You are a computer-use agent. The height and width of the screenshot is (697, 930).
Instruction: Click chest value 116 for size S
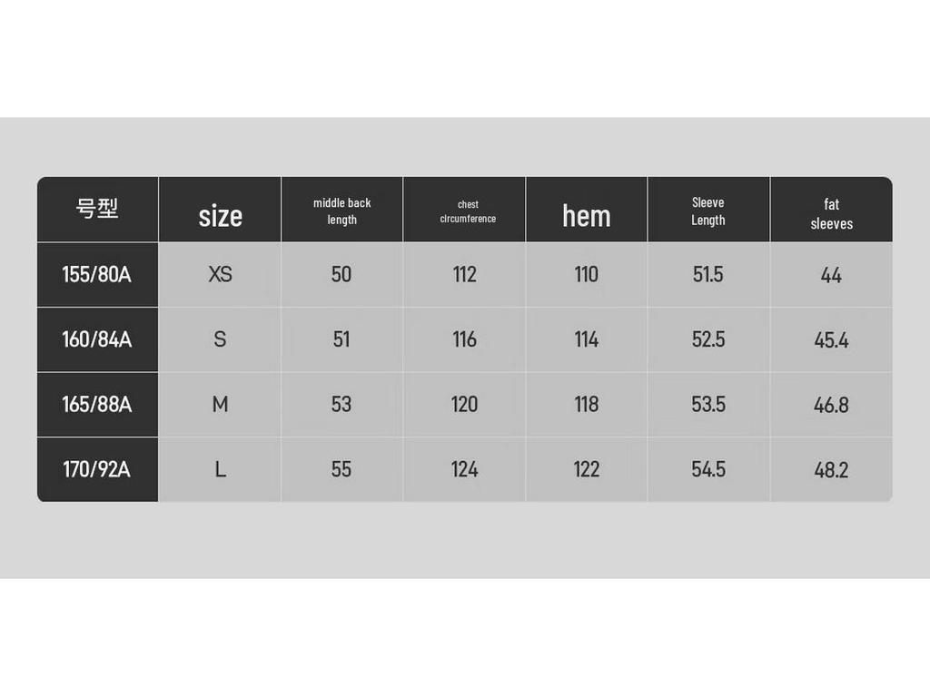coord(464,339)
